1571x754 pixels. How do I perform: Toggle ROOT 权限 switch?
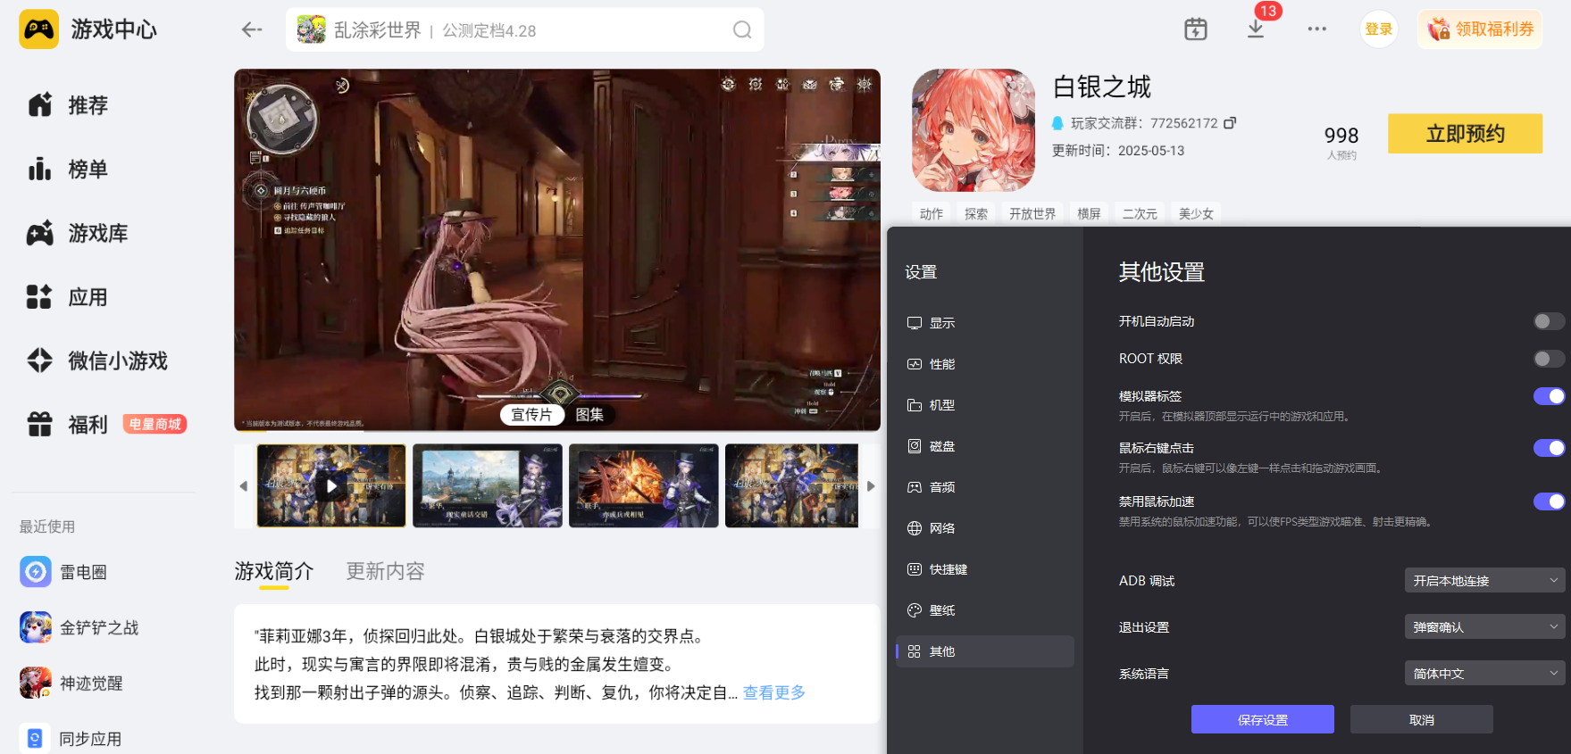coord(1549,359)
